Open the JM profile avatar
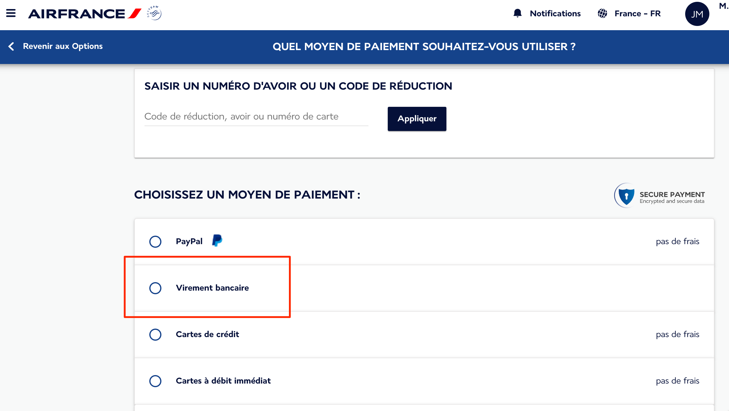 point(697,14)
